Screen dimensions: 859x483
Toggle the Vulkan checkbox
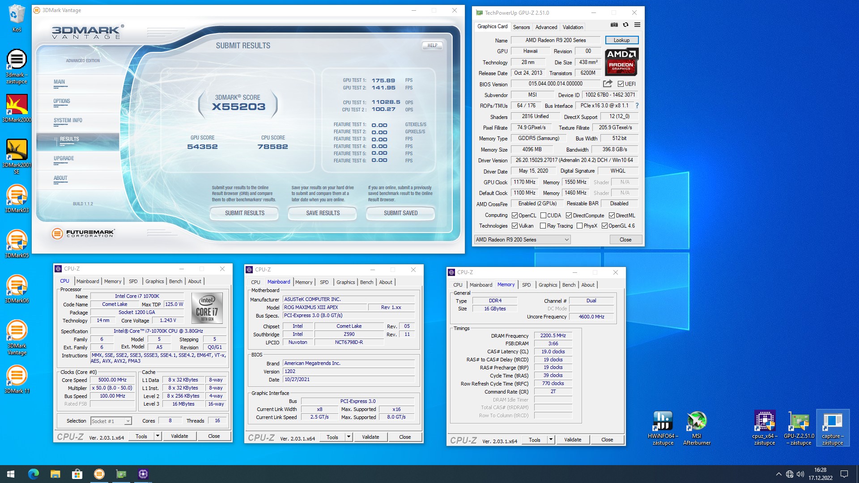[515, 226]
